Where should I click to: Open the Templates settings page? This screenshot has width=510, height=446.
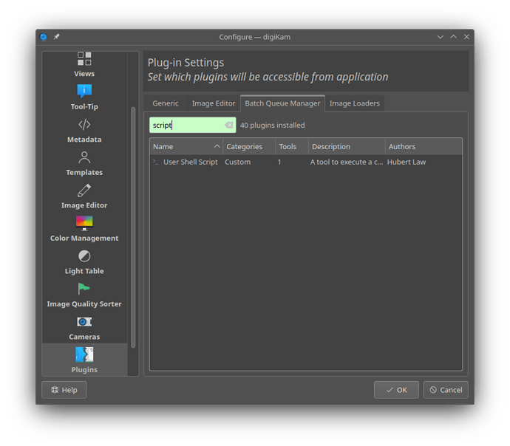click(x=84, y=163)
